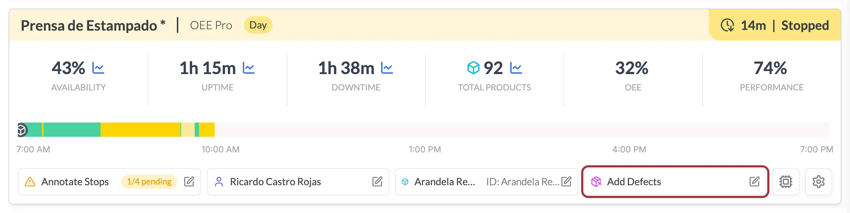The height and width of the screenshot is (213, 850).
Task: Click the 1:00 PM timeline label
Action: point(425,149)
